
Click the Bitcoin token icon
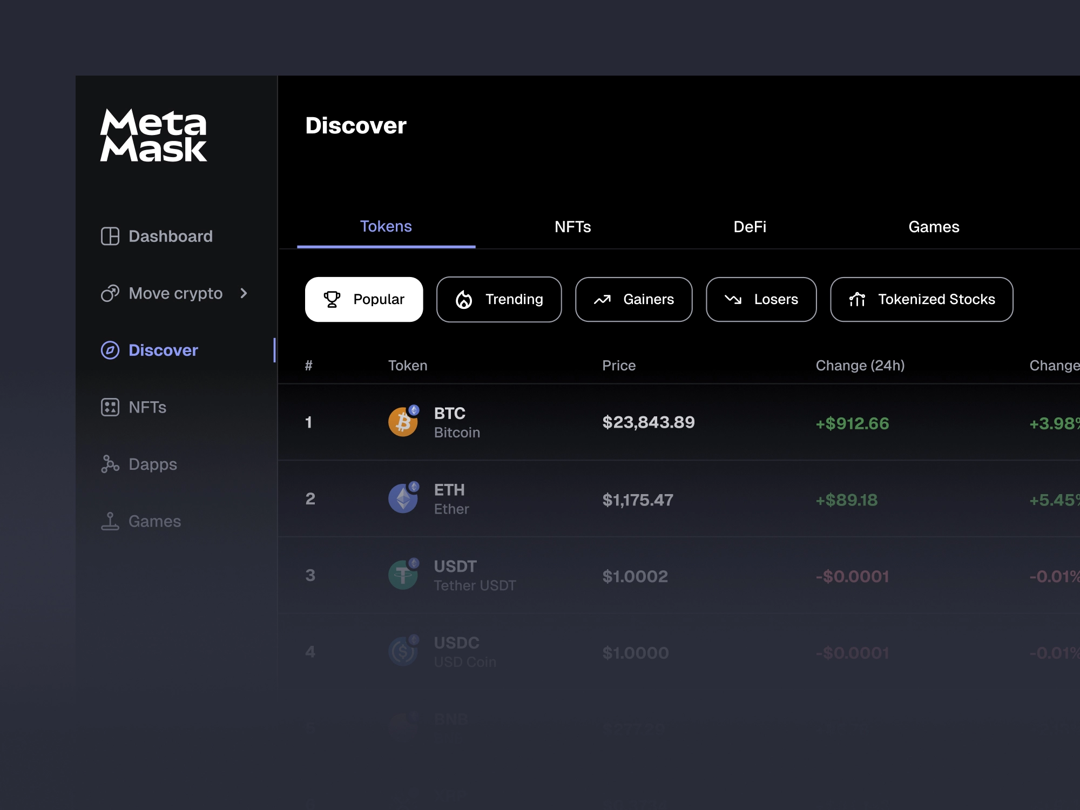pos(403,422)
